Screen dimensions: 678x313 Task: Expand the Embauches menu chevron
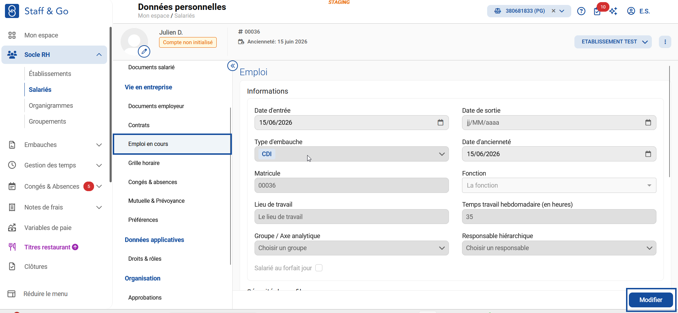pos(99,145)
